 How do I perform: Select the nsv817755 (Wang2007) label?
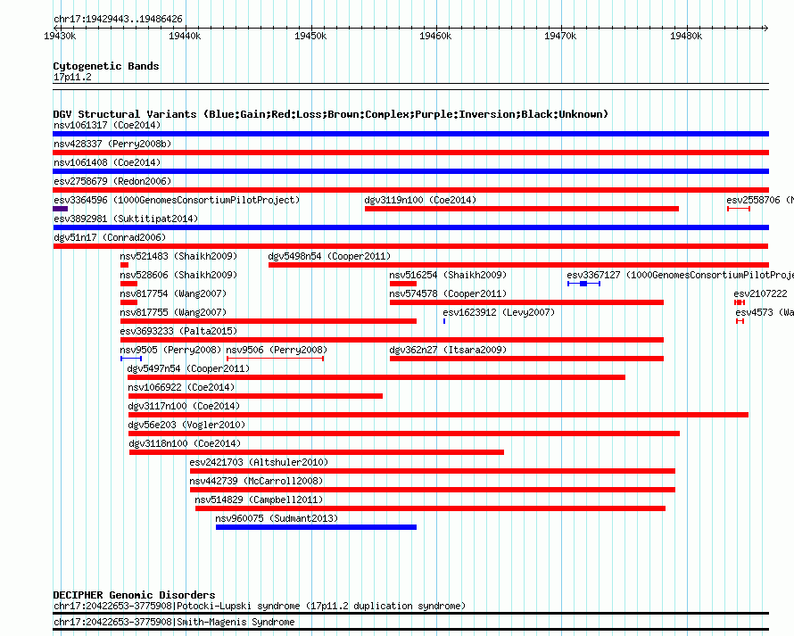(173, 312)
